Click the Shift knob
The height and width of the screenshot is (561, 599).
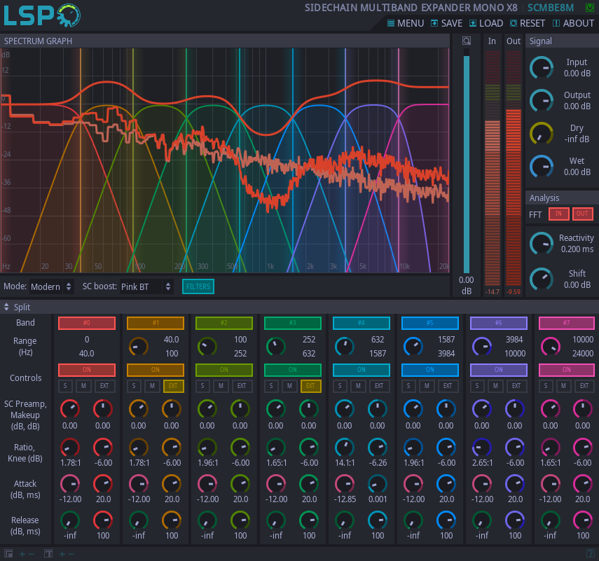pos(542,279)
